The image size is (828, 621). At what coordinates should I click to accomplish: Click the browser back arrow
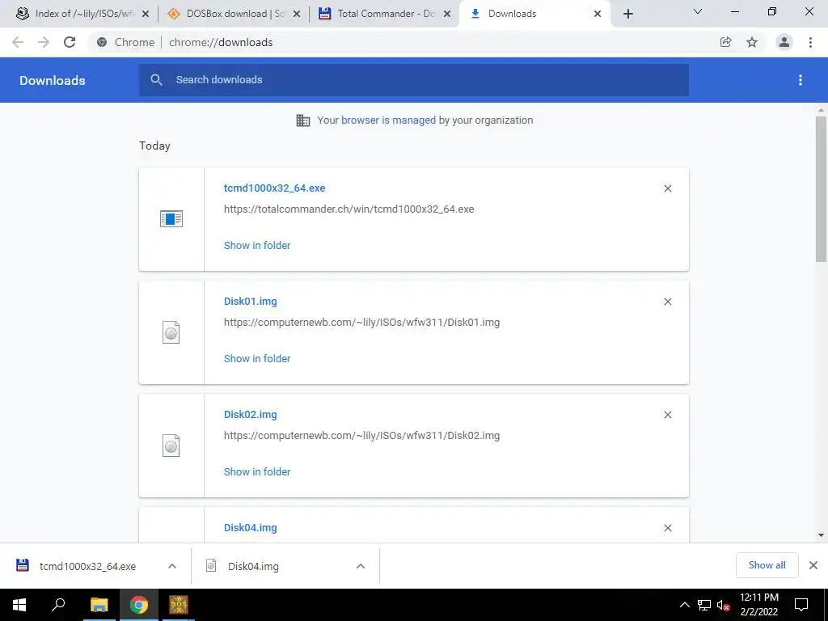(x=18, y=42)
